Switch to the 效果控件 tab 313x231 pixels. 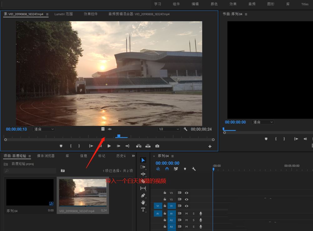pos(90,14)
